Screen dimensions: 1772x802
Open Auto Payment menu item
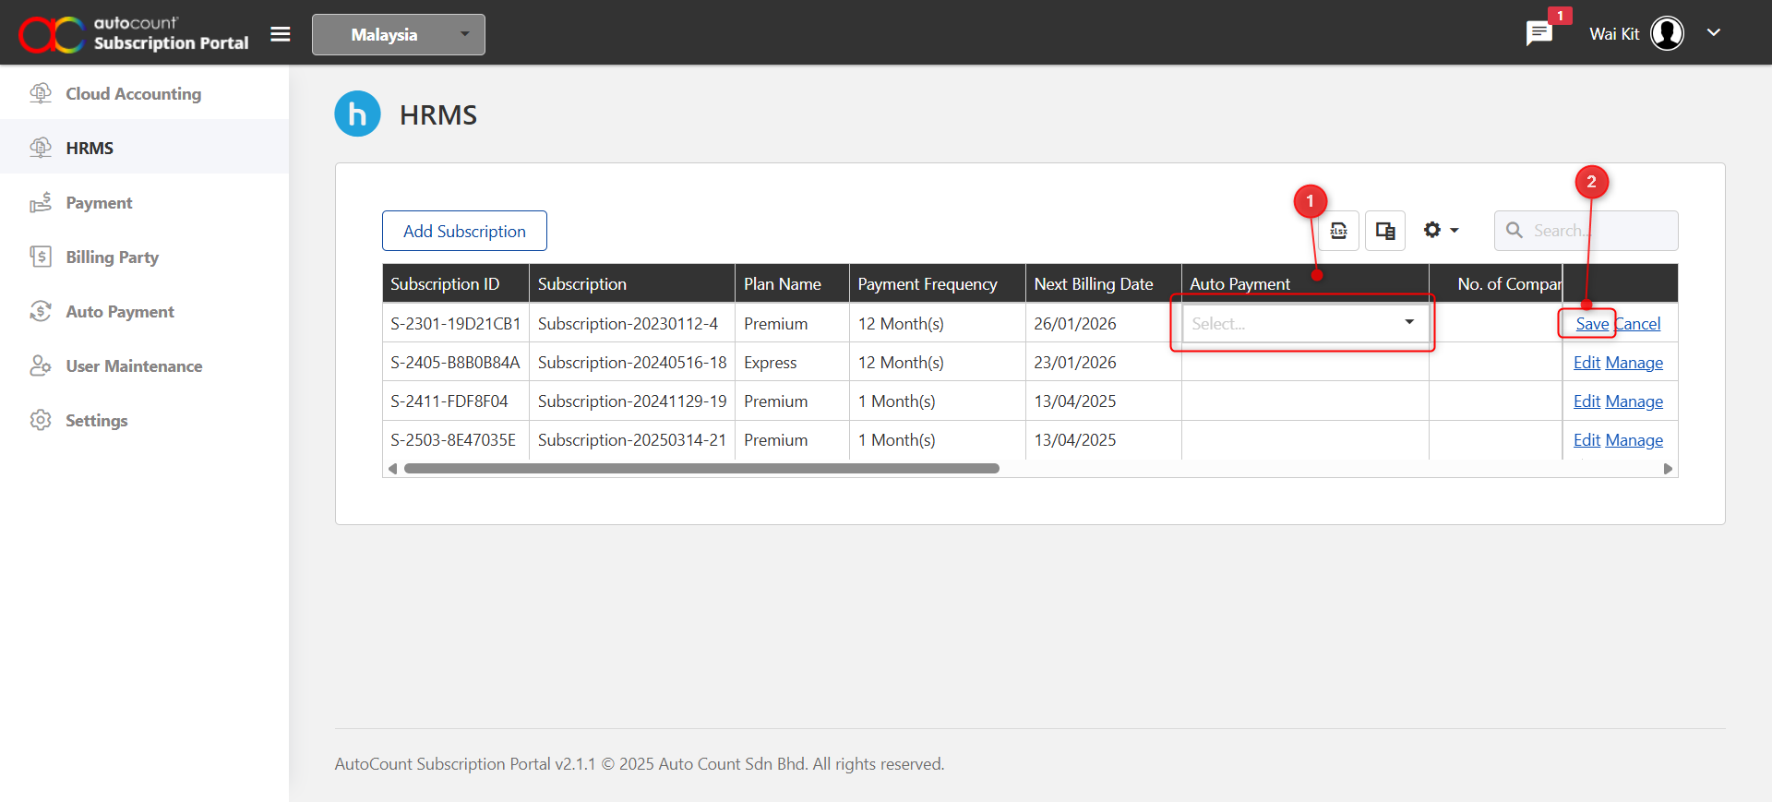pos(144,311)
